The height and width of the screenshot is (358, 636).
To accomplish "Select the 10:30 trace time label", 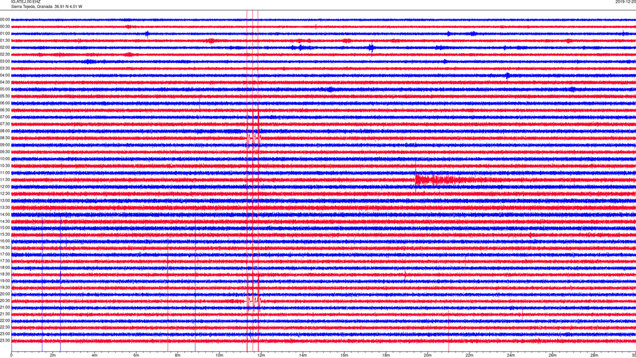I will tap(5, 166).
